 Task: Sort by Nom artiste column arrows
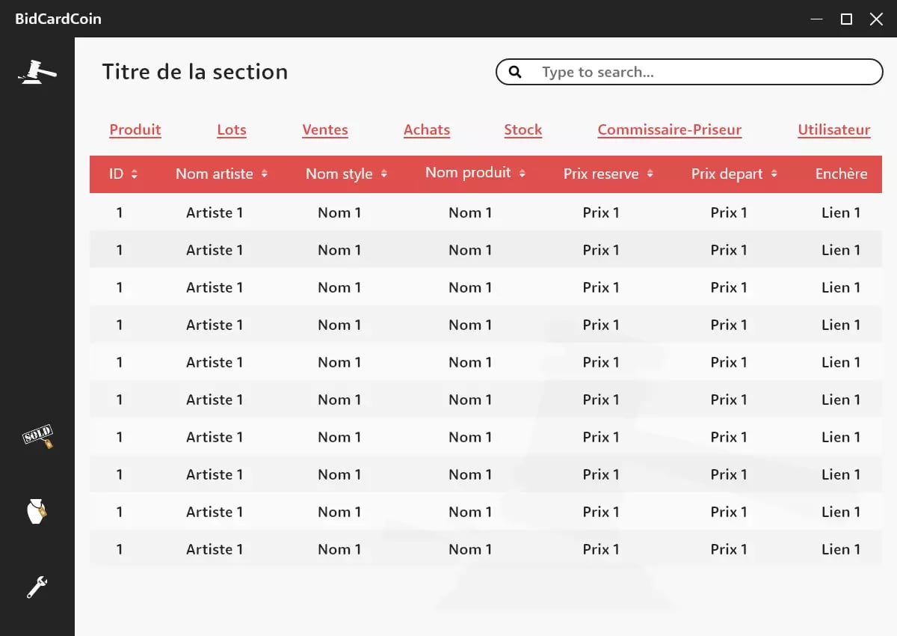(264, 174)
